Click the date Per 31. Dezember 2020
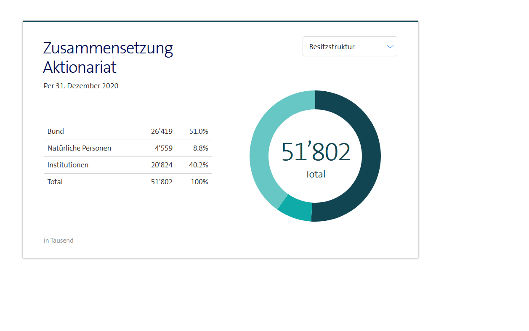This screenshot has height=331, width=529. coord(81,86)
